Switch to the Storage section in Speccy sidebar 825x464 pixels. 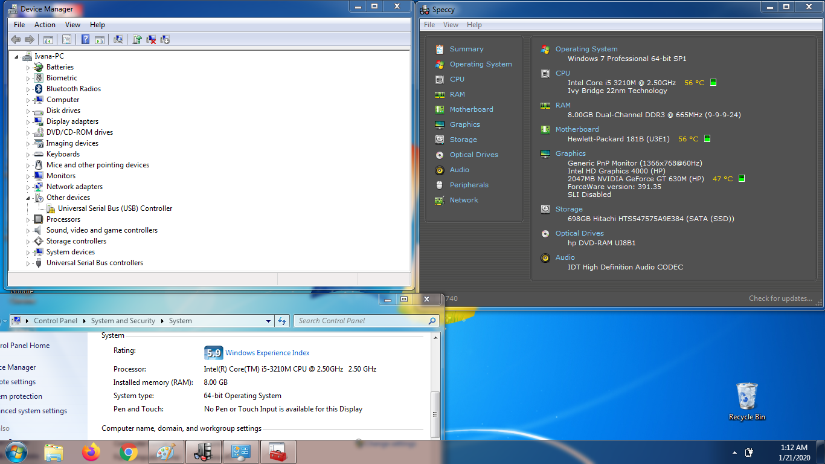click(463, 140)
